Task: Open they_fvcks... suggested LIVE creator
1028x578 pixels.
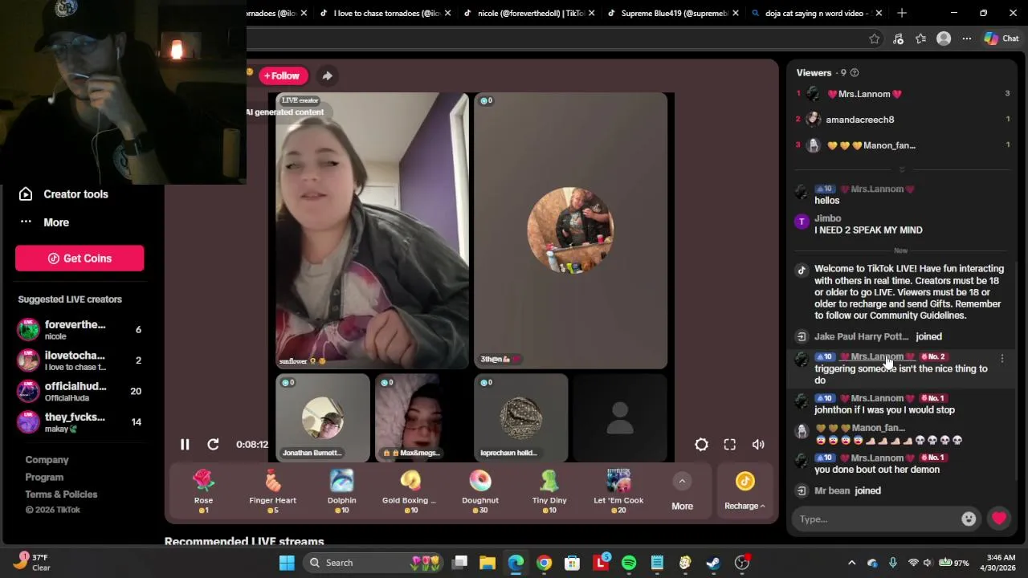Action: pyautogui.click(x=80, y=422)
